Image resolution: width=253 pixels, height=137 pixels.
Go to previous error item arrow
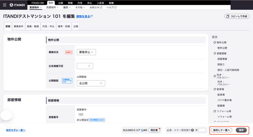click(x=201, y=130)
